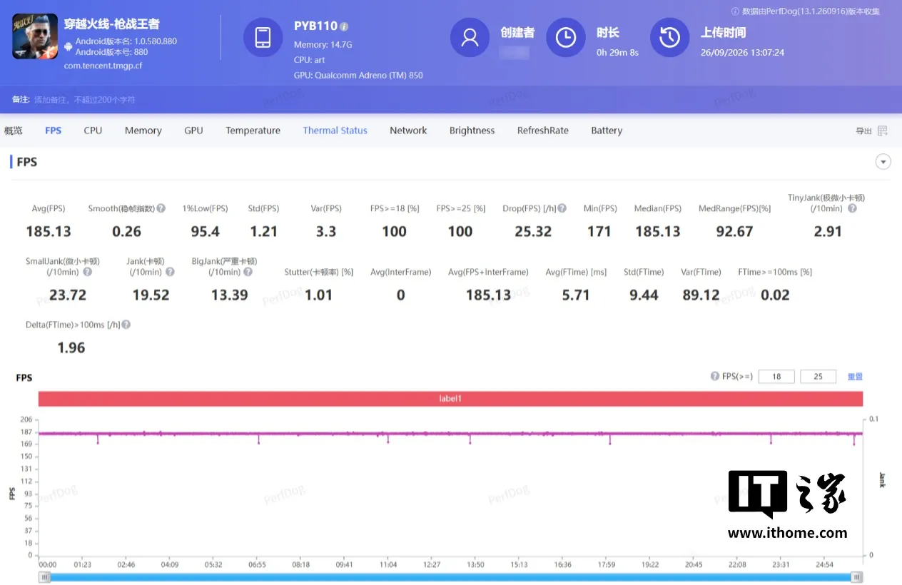Click the 备注 remarks input field
Viewport: 902px width, 585px height.
(85, 100)
